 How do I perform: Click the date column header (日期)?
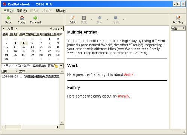click(x=10, y=71)
